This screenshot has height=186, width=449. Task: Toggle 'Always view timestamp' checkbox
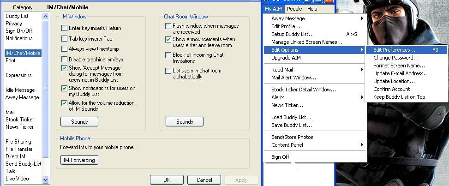click(65, 49)
